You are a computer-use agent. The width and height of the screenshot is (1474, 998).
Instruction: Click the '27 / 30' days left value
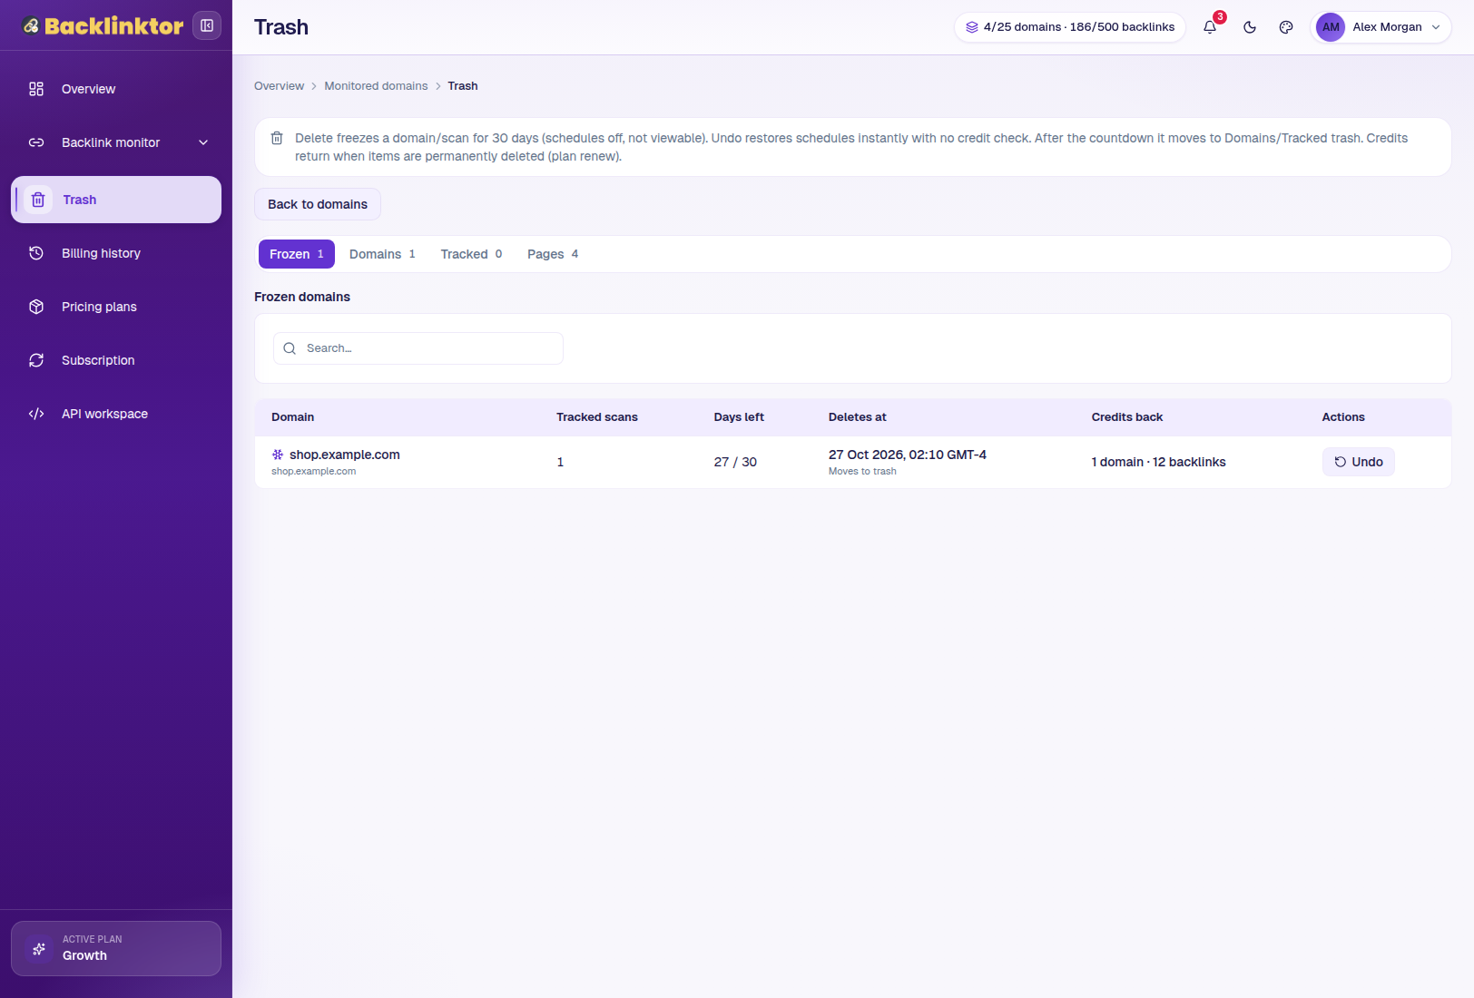pos(735,462)
